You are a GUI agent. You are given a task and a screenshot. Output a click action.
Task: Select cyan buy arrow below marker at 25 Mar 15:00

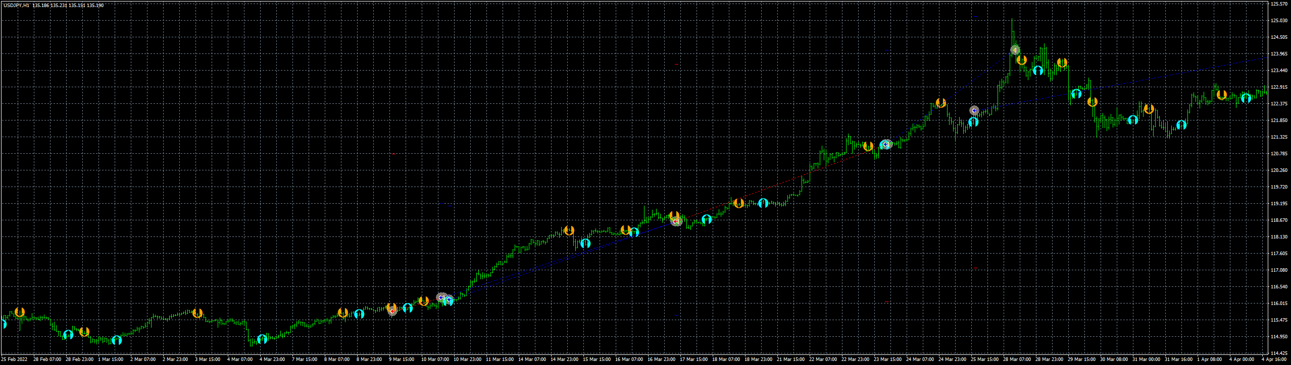[x=973, y=121]
